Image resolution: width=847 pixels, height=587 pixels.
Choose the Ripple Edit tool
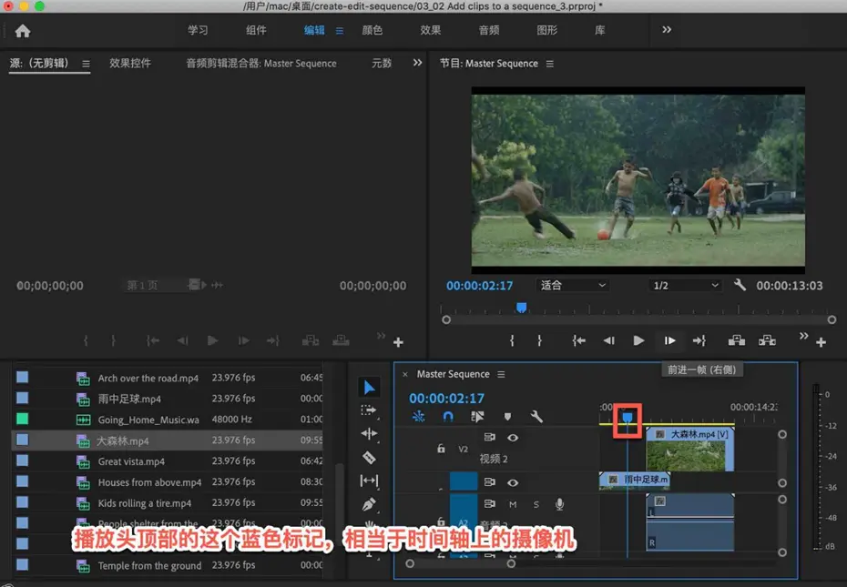click(x=369, y=433)
